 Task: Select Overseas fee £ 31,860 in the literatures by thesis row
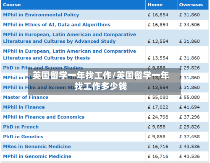pos(189,58)
